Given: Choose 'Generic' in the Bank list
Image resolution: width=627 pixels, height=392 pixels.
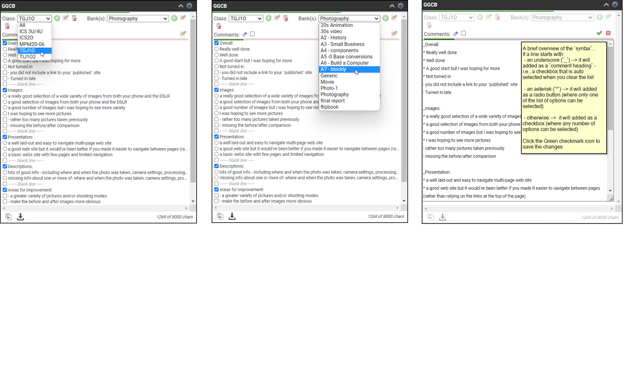Looking at the screenshot, I should 349,76.
